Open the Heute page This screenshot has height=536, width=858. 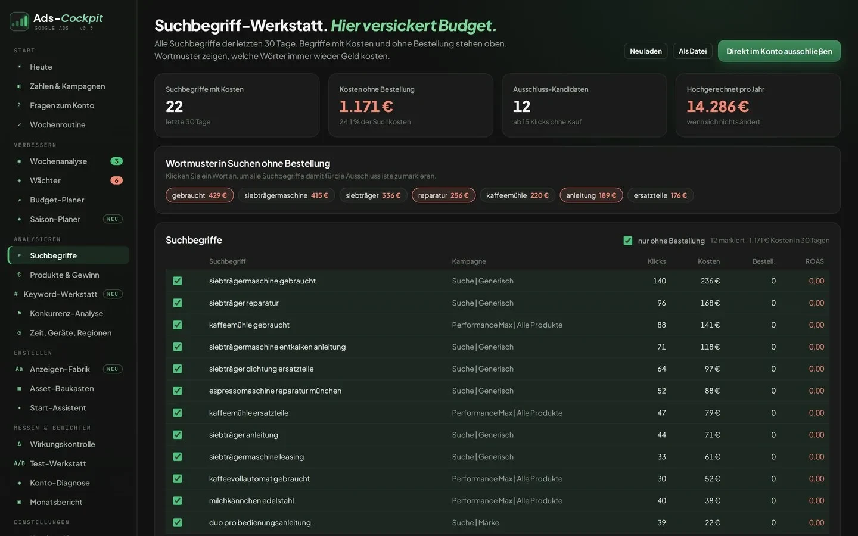click(x=69, y=67)
